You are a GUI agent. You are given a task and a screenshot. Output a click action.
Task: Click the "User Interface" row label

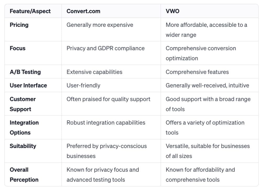pos(28,85)
